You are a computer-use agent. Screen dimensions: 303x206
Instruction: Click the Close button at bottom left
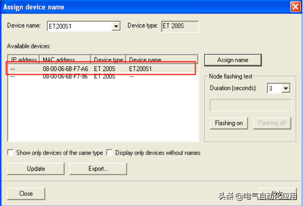[26, 193]
